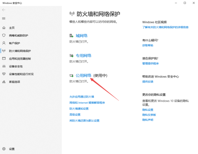Click 允许应用通过防火墙 link
This screenshot has height=154, width=198.
pyautogui.click(x=82, y=97)
